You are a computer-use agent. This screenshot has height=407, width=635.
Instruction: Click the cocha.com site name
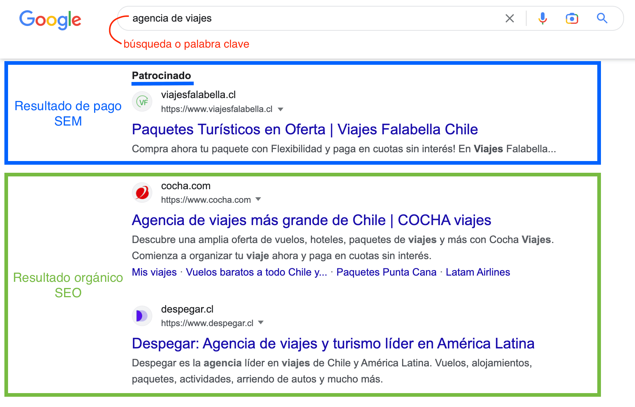[x=186, y=186]
